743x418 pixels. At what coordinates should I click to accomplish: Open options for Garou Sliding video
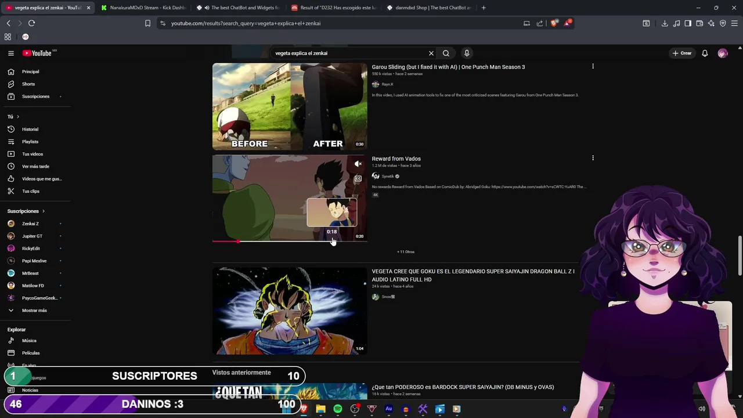tap(593, 66)
